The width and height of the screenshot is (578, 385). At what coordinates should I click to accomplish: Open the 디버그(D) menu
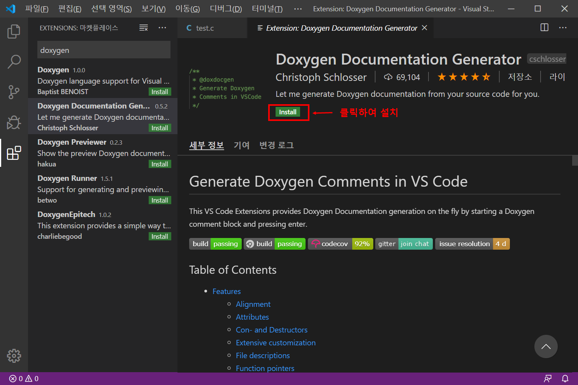(x=226, y=9)
